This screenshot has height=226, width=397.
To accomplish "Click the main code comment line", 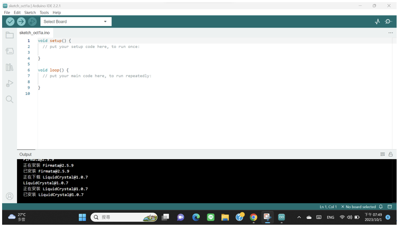I will pyautogui.click(x=97, y=76).
